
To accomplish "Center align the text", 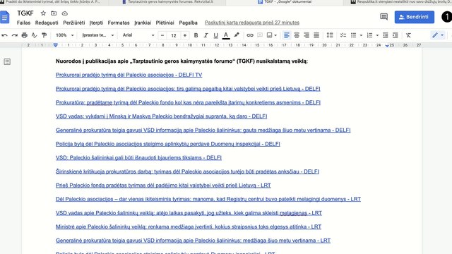I will [297, 35].
